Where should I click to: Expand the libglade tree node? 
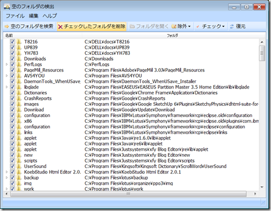6,87
